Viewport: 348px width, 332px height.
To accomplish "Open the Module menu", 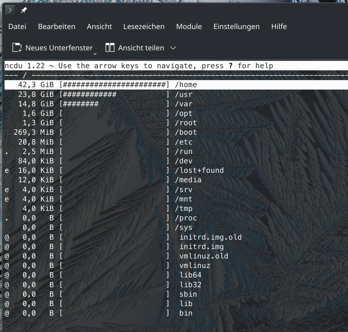I will click(189, 27).
